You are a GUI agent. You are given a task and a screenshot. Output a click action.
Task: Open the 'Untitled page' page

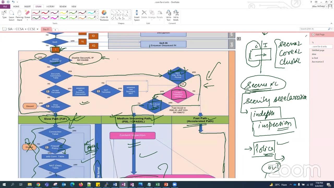tap(318, 50)
